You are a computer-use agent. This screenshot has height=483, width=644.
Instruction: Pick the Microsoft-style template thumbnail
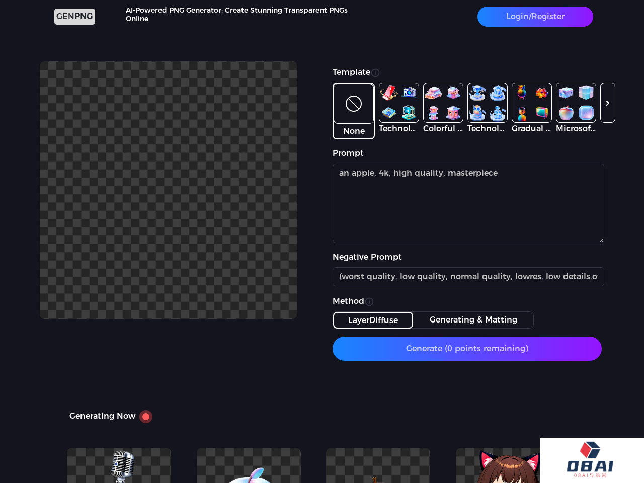pos(576,103)
